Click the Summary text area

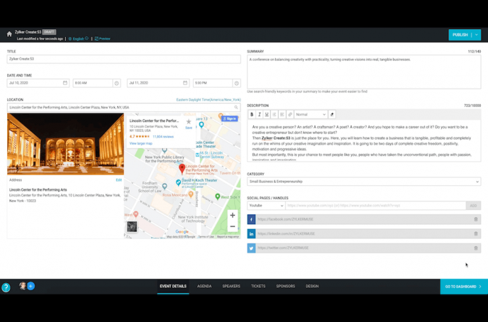[364, 72]
